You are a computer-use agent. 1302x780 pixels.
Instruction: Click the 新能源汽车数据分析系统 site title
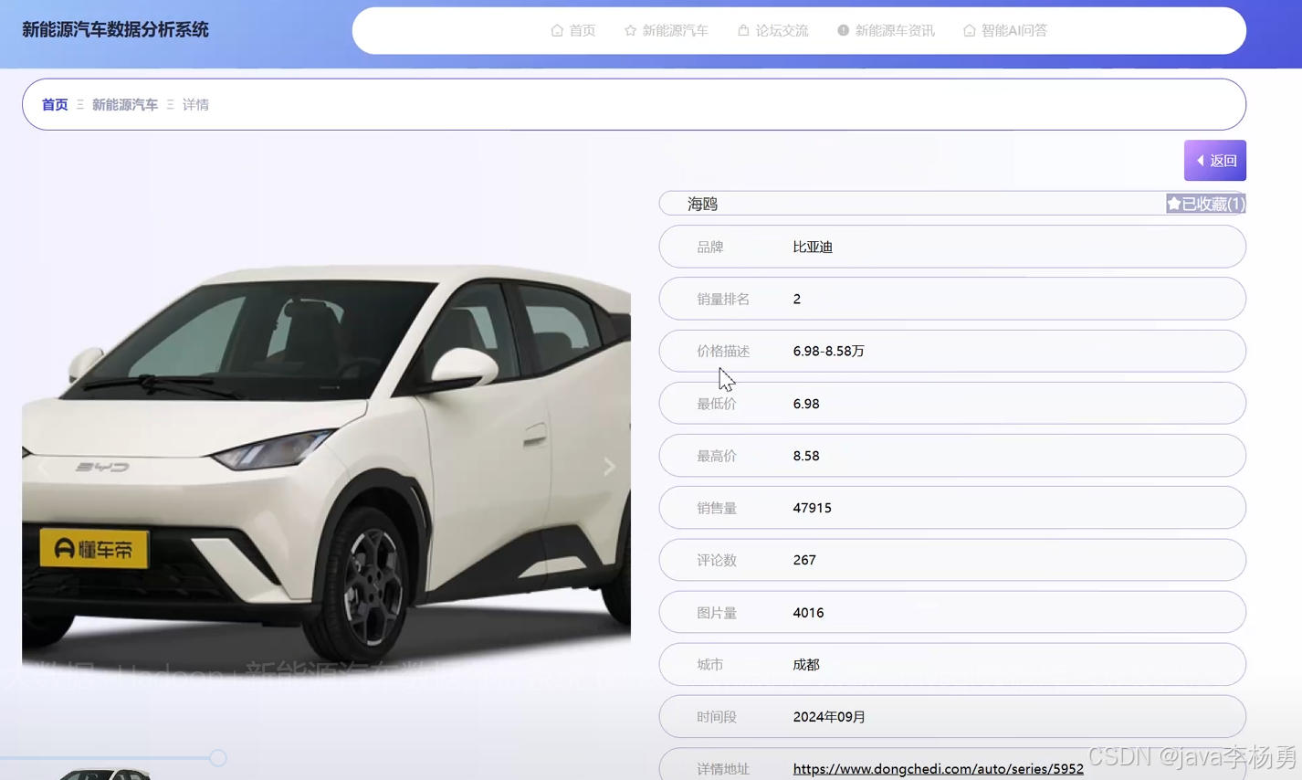(115, 30)
